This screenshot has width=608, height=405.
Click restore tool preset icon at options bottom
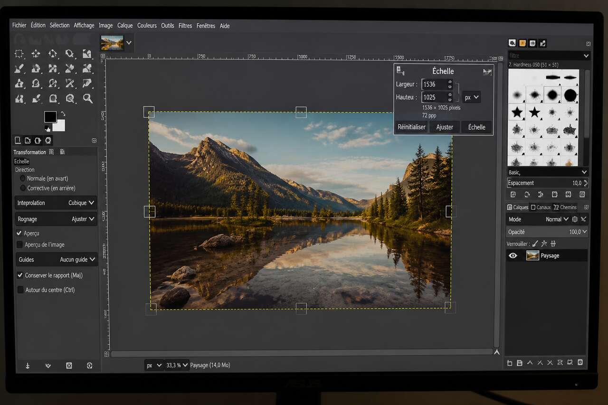point(48,366)
